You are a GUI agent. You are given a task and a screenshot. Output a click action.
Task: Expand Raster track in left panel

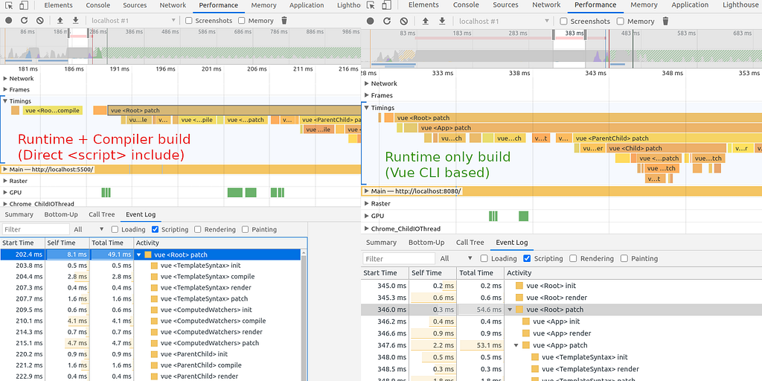[5, 181]
